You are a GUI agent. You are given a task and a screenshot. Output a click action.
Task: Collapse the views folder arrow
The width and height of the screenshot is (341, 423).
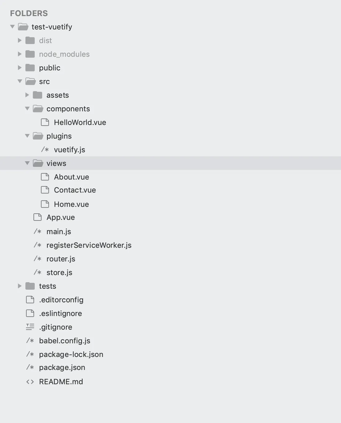[x=27, y=163]
